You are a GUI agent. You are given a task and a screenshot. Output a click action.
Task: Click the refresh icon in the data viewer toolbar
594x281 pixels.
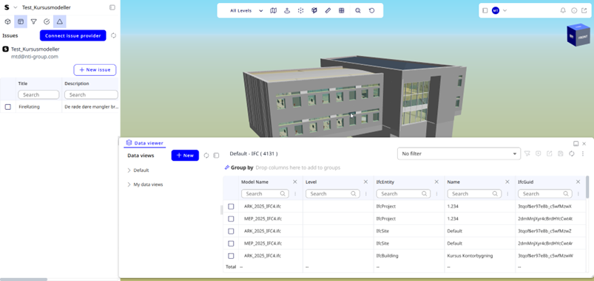(572, 153)
